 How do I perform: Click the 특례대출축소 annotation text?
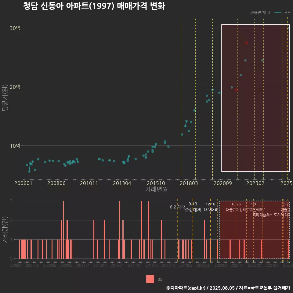pos(263,215)
